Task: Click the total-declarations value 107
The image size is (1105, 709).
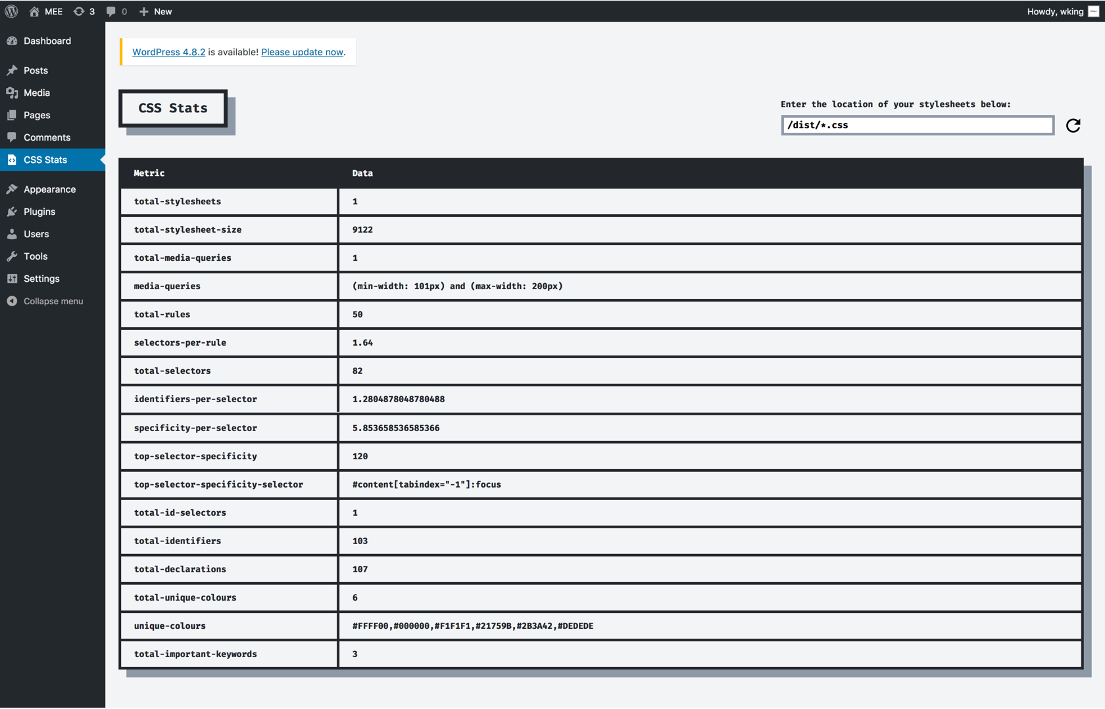Action: point(360,569)
